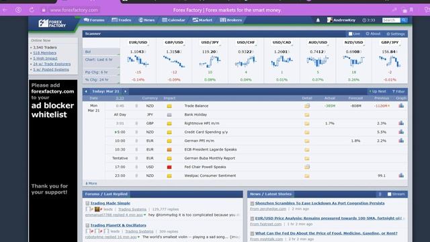The height and width of the screenshot is (242, 430).
Task: Toggle alert for Westpac 23:00 event
Action: coord(136,175)
